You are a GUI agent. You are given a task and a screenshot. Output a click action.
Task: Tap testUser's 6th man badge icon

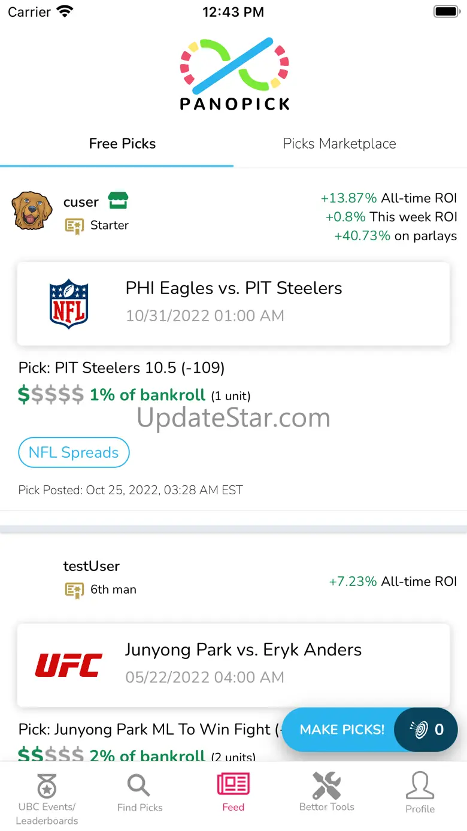coord(74,590)
